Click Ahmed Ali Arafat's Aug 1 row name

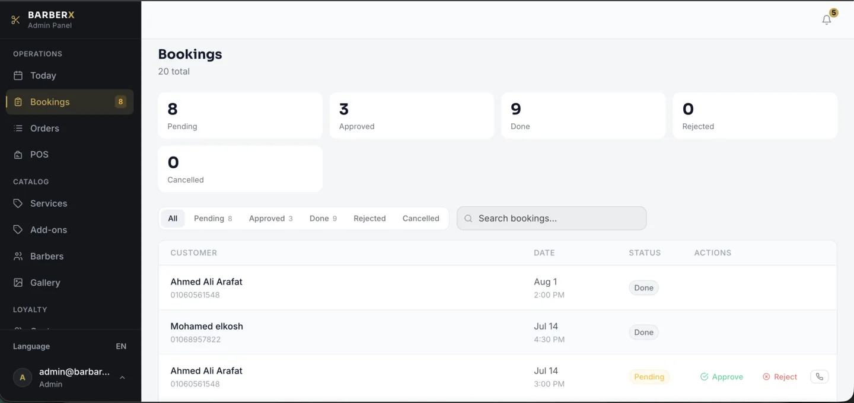tap(206, 282)
